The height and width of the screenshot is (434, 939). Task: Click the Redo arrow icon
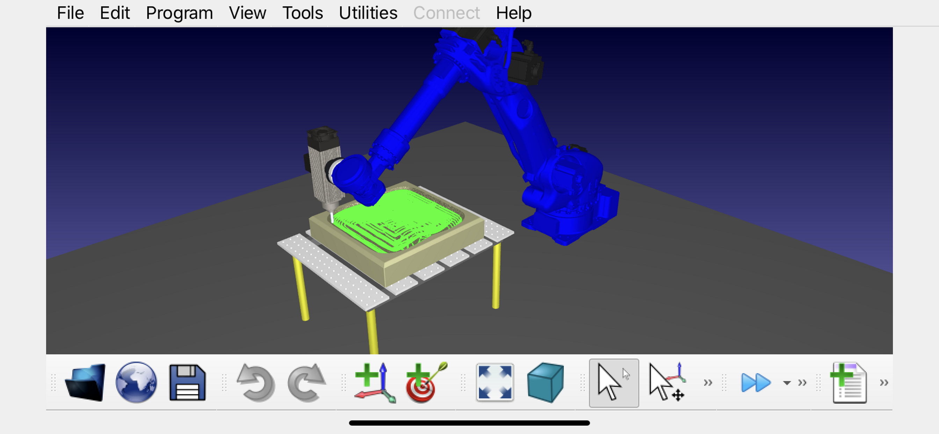tap(307, 382)
